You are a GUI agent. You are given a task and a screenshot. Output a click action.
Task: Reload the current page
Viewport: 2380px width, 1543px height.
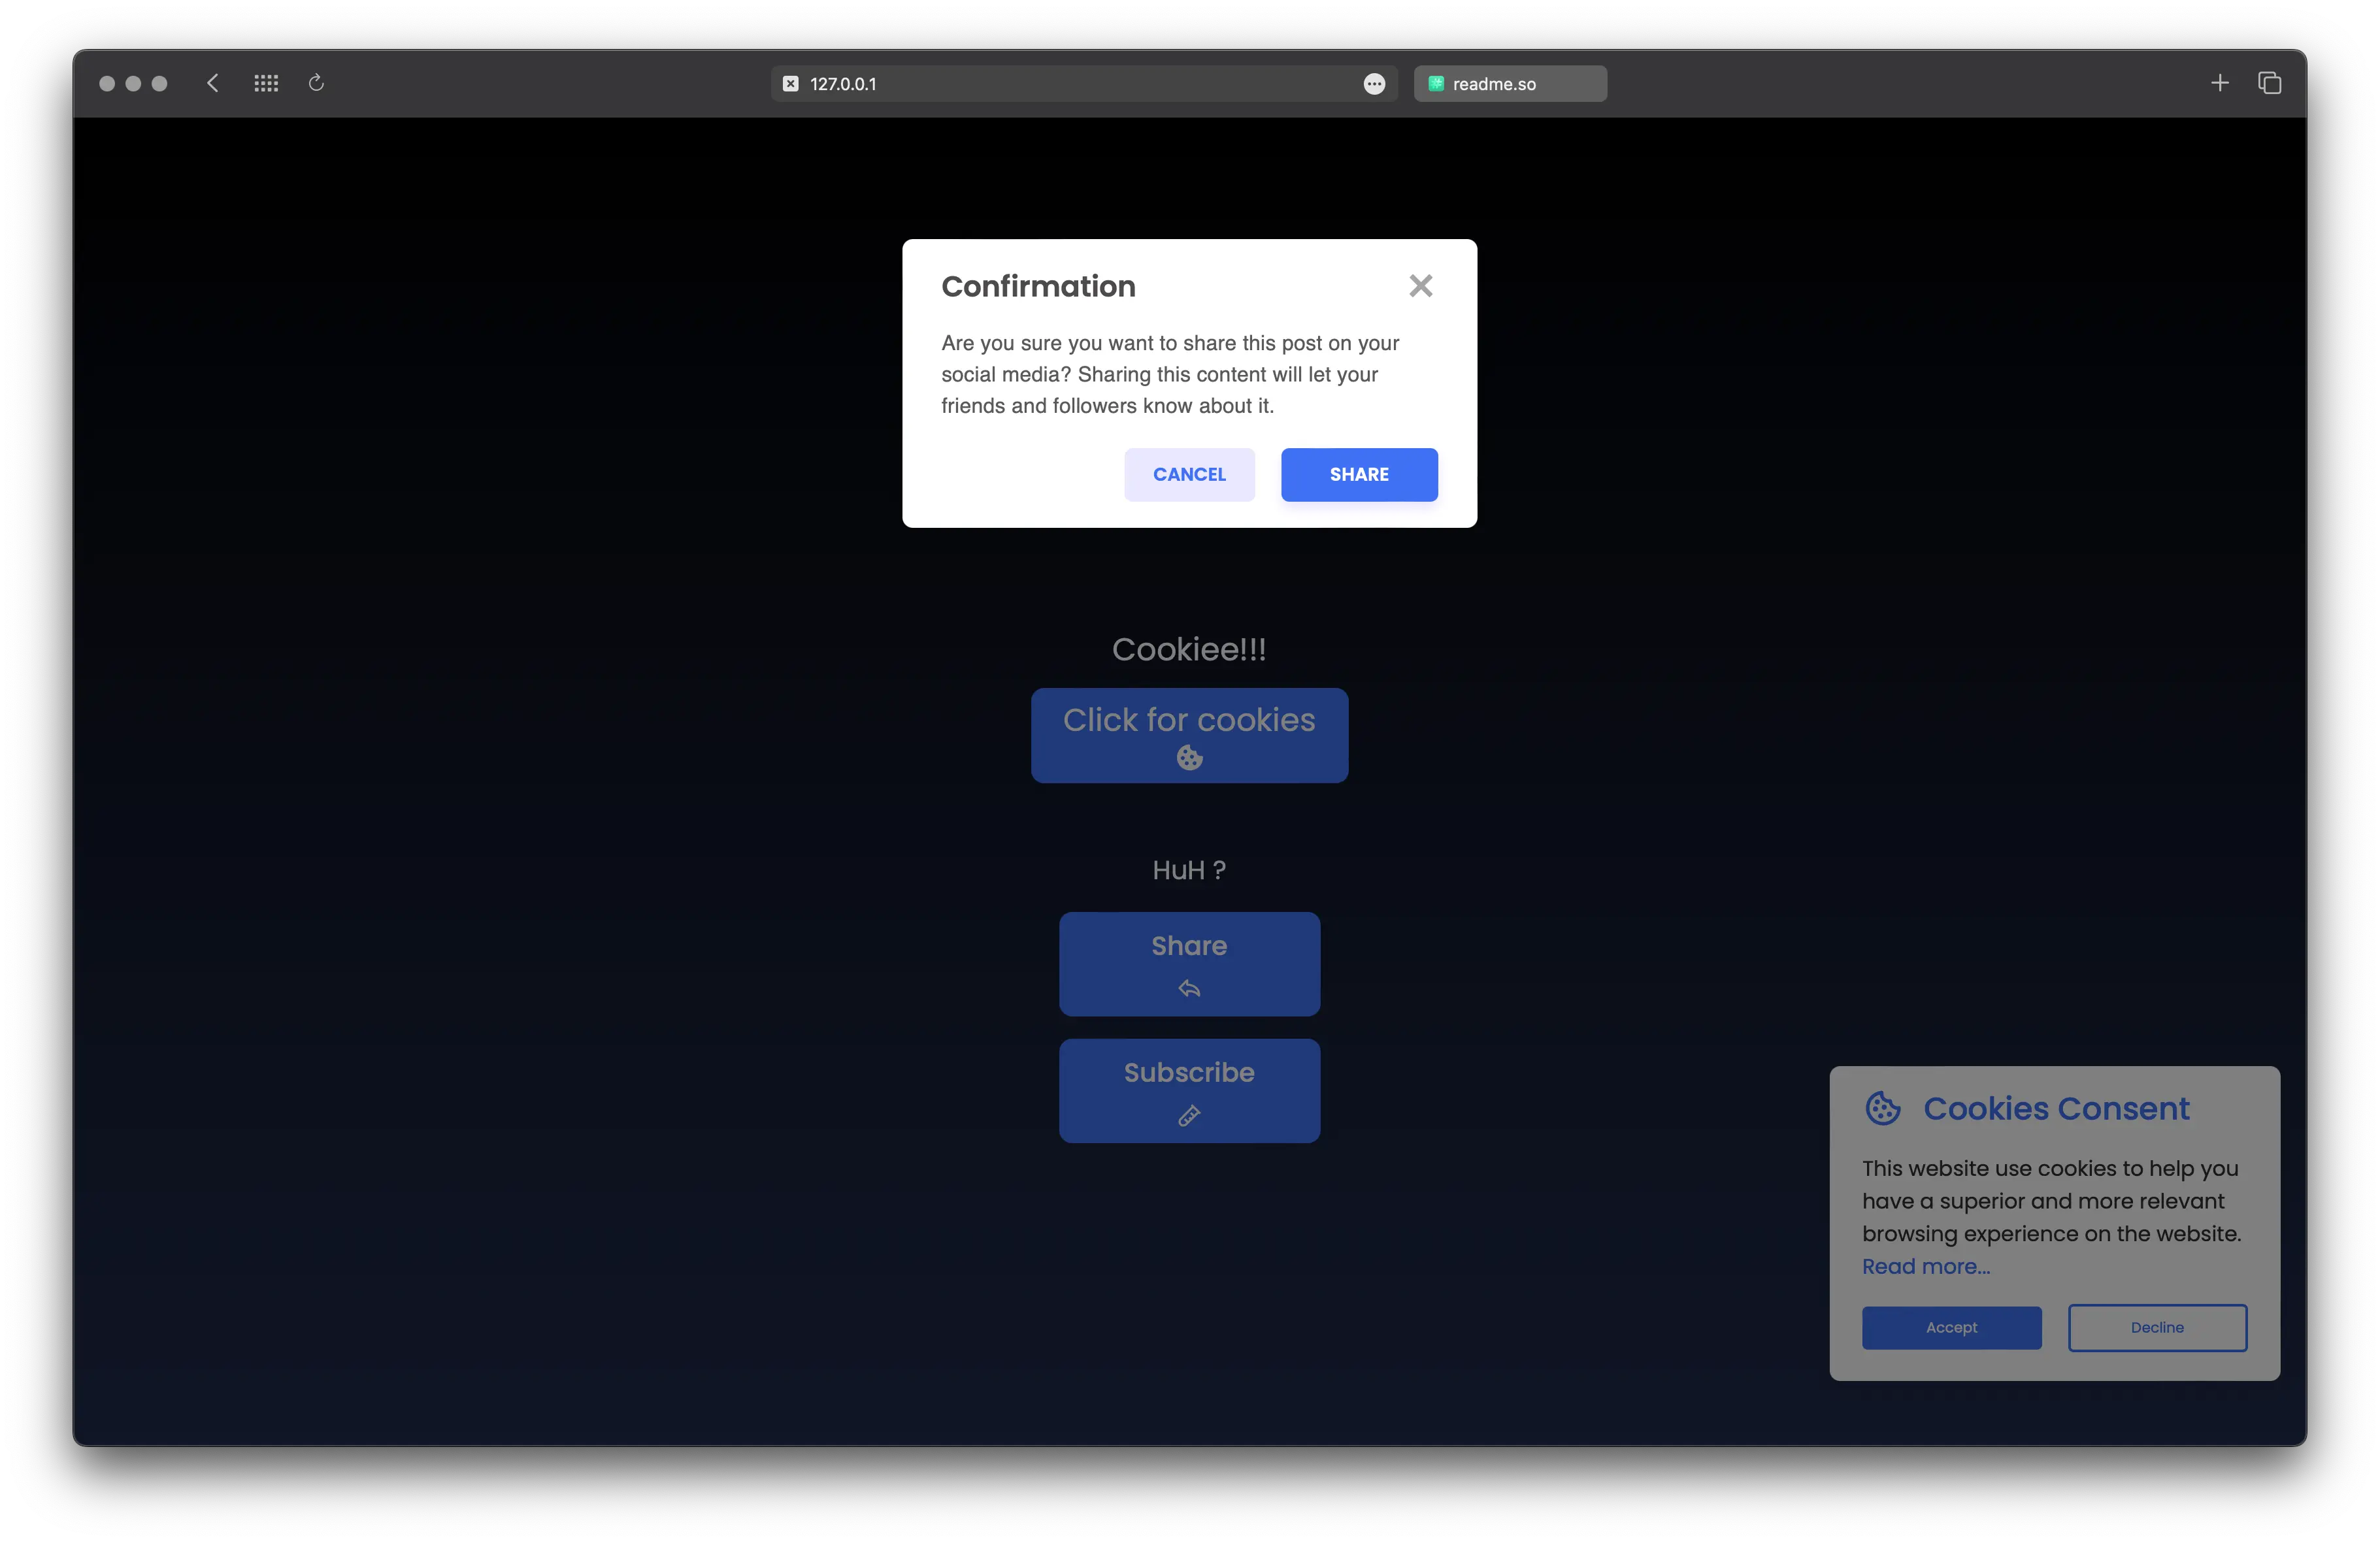coord(316,83)
